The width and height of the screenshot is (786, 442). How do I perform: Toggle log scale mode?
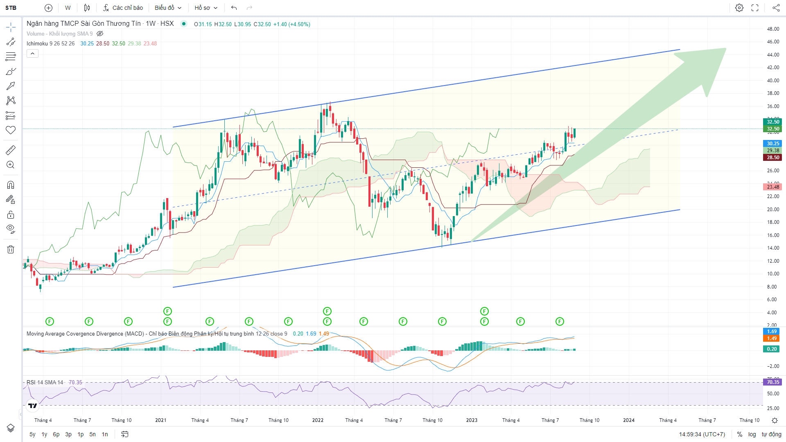(752, 434)
